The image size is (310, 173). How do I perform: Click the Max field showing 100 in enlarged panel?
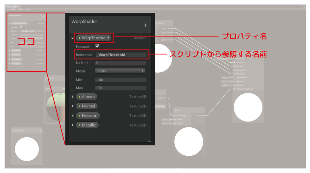point(121,88)
